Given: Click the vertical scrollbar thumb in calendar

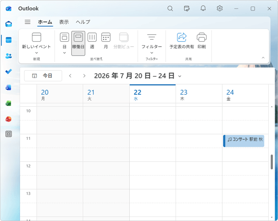Looking at the screenshot, I should [272, 162].
